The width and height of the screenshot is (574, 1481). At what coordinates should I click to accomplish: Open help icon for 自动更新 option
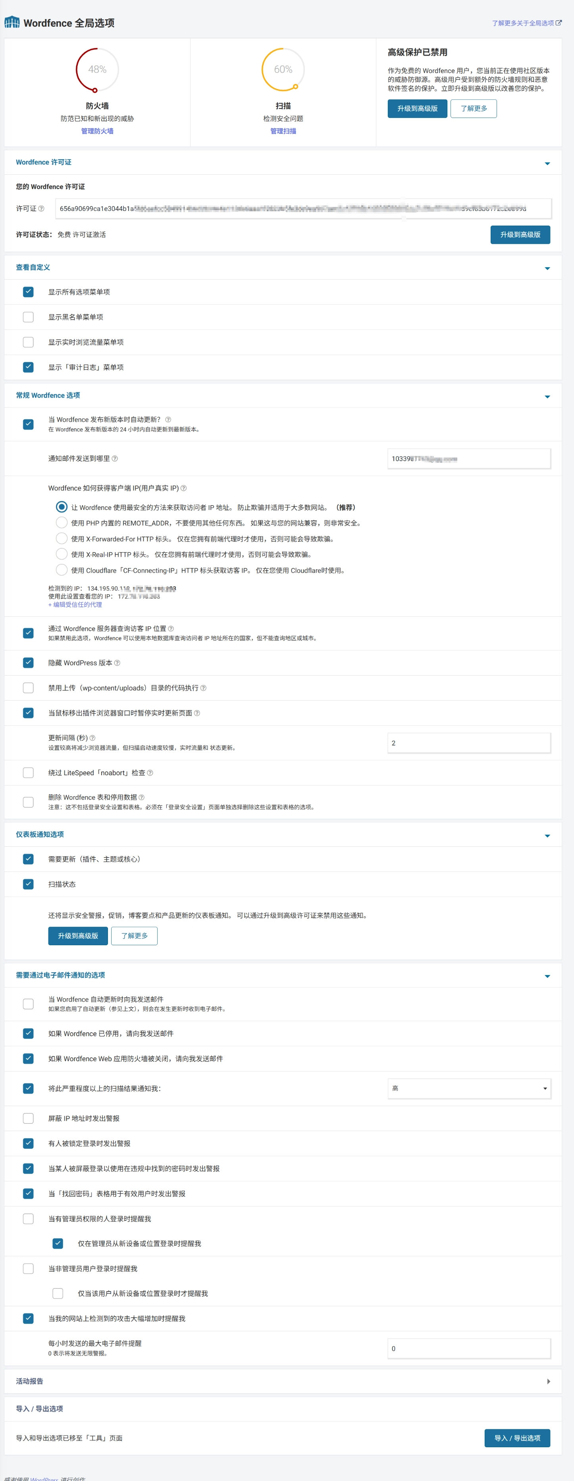[168, 420]
